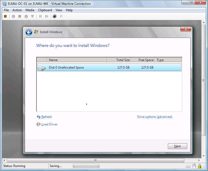
Task: Click the mouse status bar icon
Action: (194, 166)
